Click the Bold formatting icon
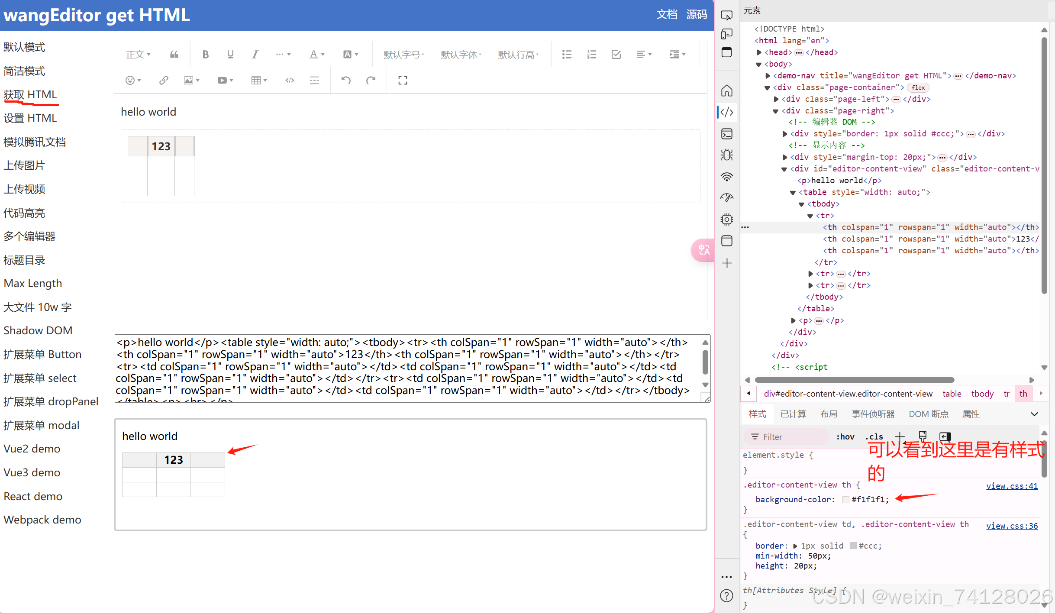Image resolution: width=1055 pixels, height=614 pixels. pos(206,55)
